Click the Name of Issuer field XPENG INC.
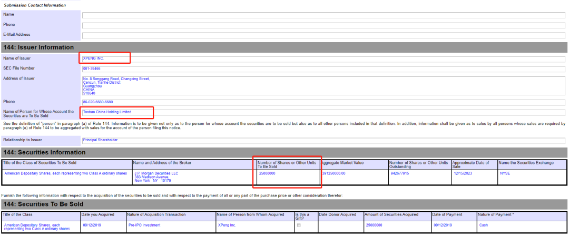Image resolution: width=569 pixels, height=236 pixels. [323, 59]
